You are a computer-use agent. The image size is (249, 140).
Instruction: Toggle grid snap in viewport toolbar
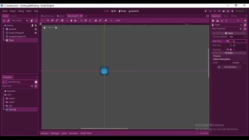click(86, 21)
